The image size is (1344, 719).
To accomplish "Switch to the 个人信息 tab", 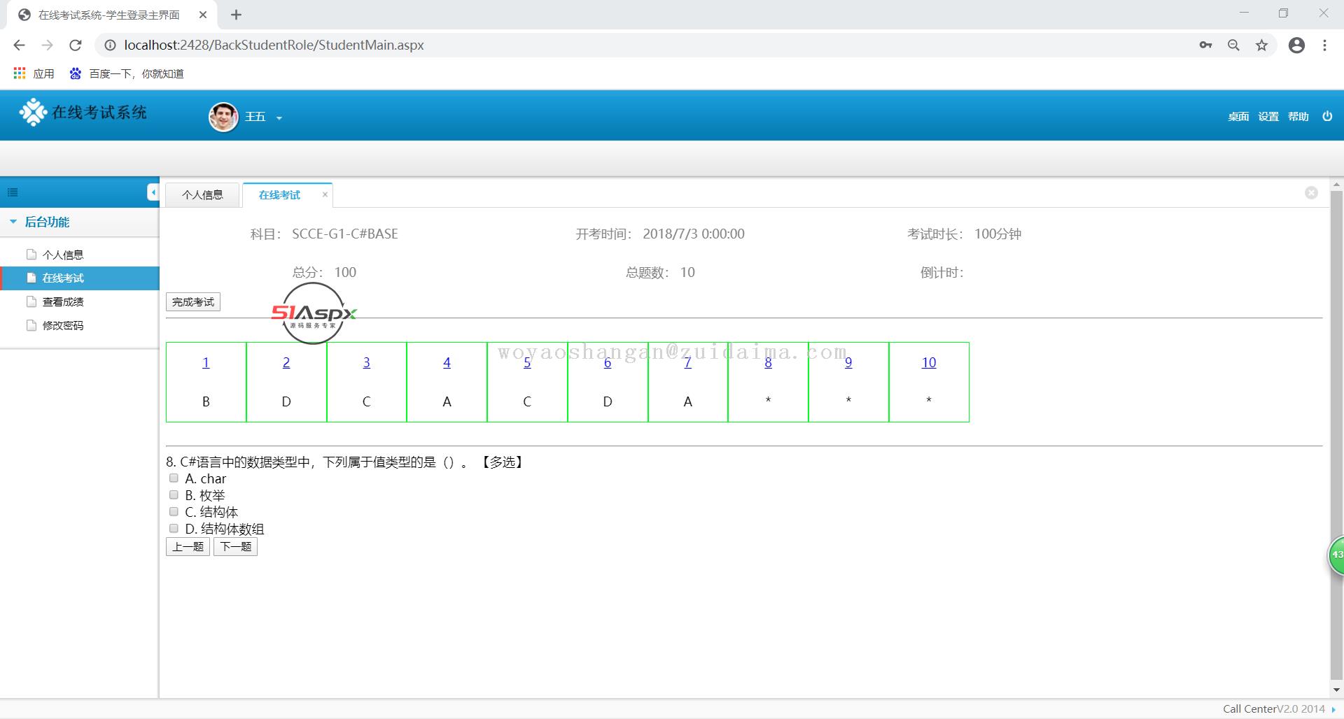I will point(202,195).
